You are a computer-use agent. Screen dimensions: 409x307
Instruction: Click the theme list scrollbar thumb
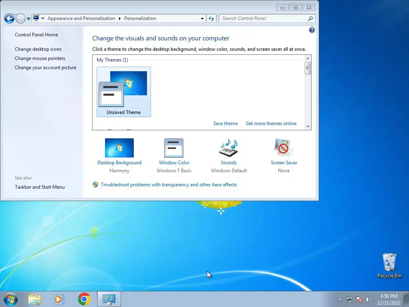click(x=308, y=68)
